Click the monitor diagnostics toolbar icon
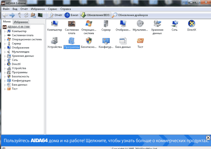This screenshot has width=211, height=149. click(x=40, y=15)
